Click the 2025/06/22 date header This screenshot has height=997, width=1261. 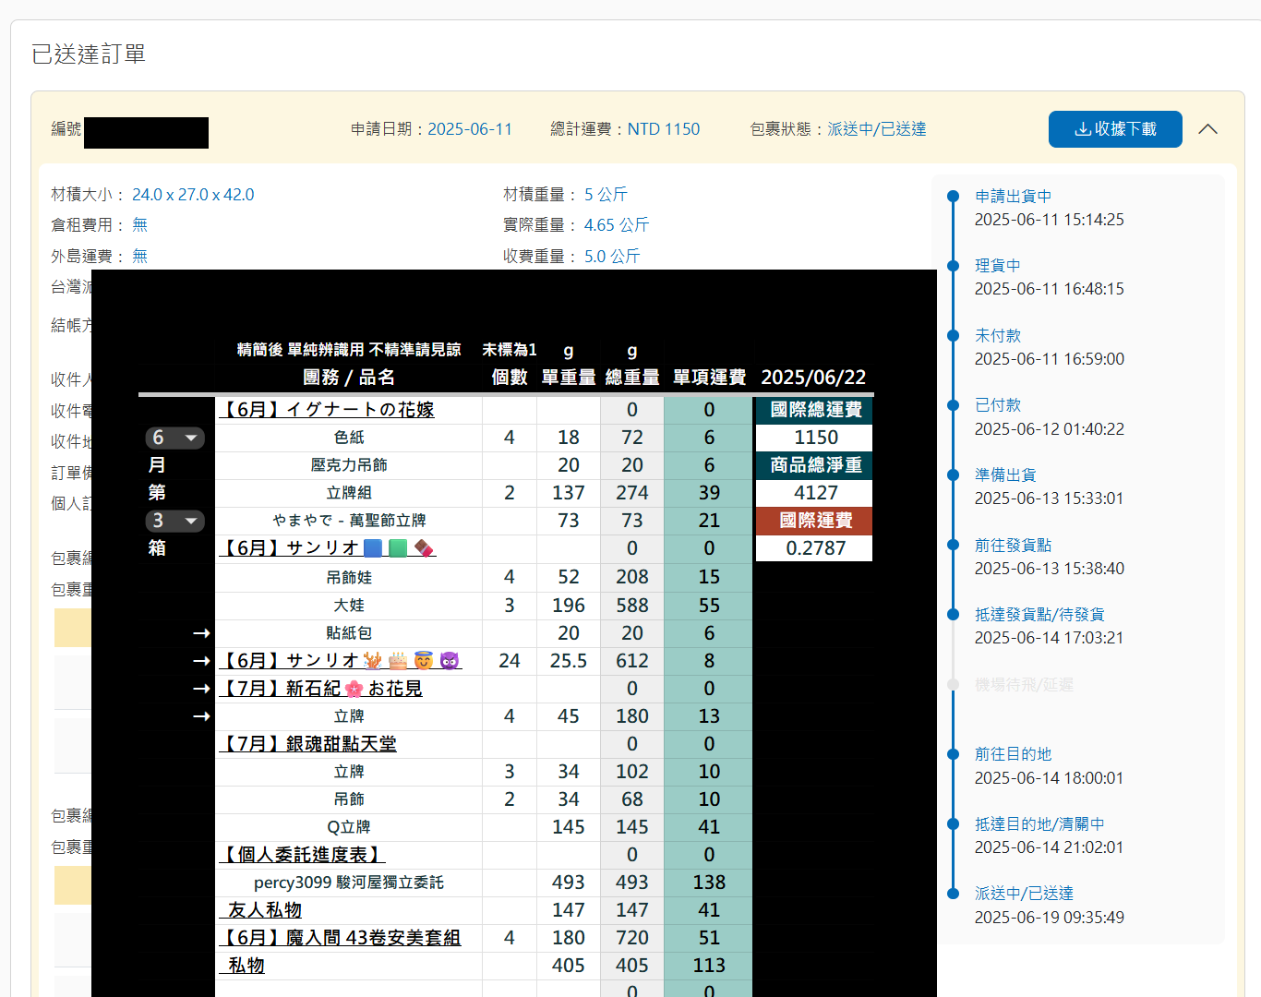pyautogui.click(x=813, y=378)
